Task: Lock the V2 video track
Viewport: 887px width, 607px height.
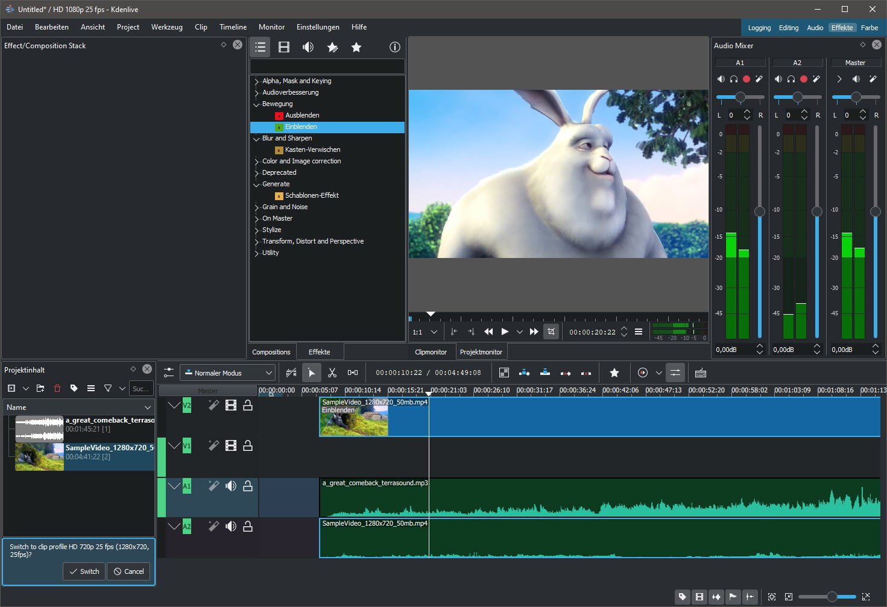Action: coord(248,406)
